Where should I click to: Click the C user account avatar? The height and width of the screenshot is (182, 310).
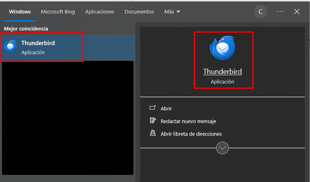[261, 12]
